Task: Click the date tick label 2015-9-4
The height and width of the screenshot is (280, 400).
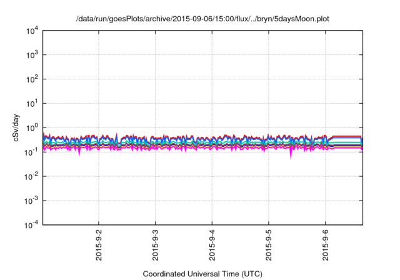Action: [212, 245]
